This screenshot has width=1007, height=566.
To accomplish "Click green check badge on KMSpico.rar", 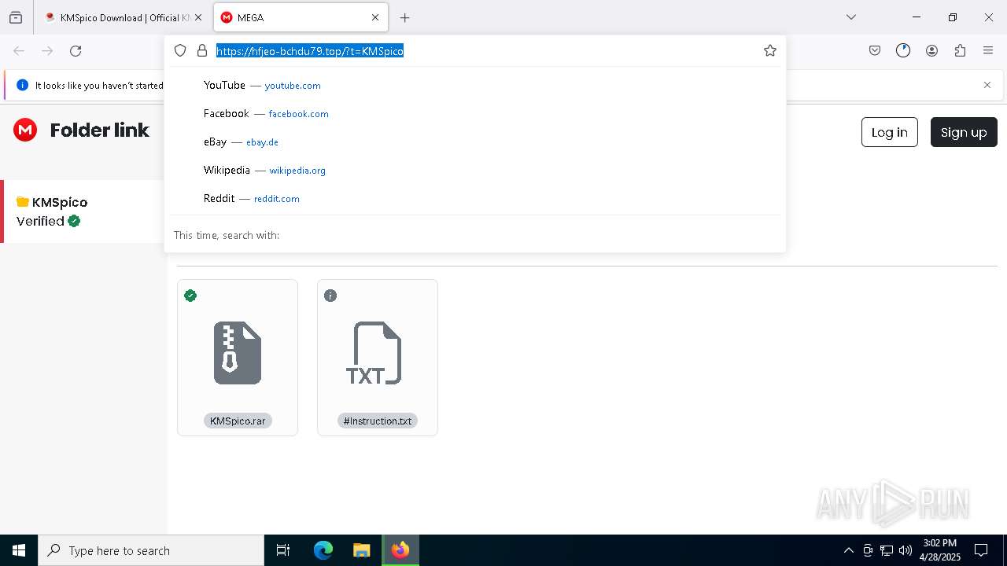I will (x=190, y=296).
